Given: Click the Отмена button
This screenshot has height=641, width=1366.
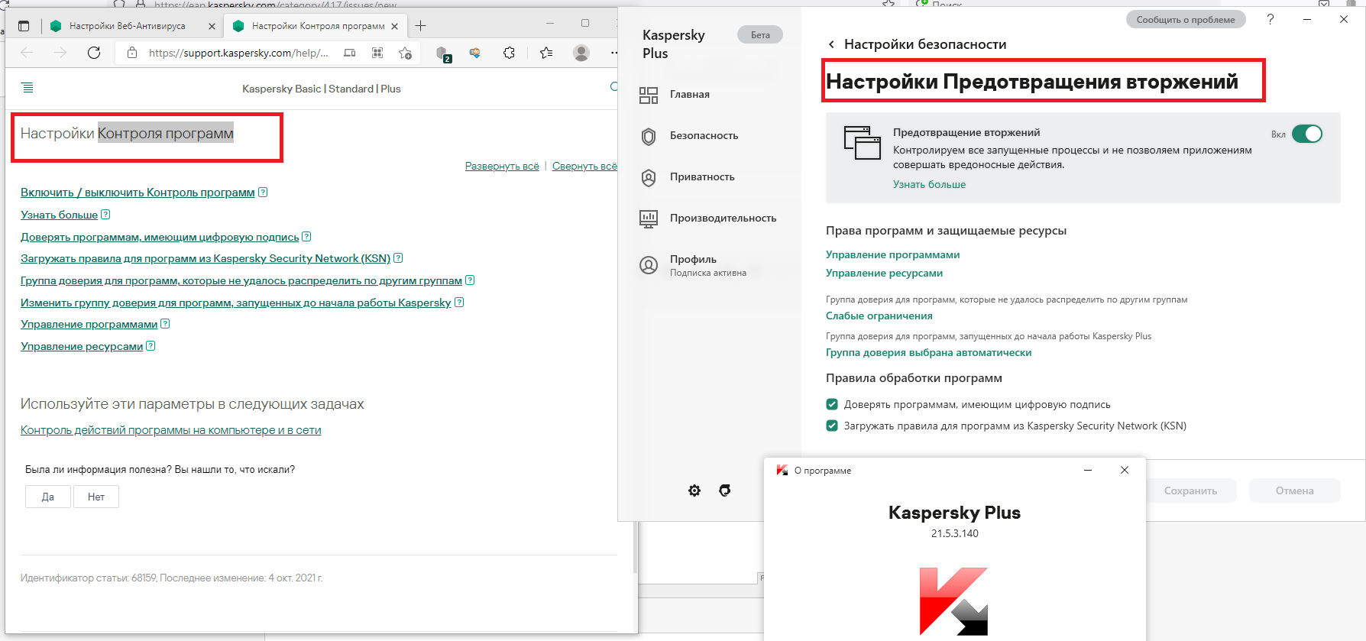Looking at the screenshot, I should 1294,490.
